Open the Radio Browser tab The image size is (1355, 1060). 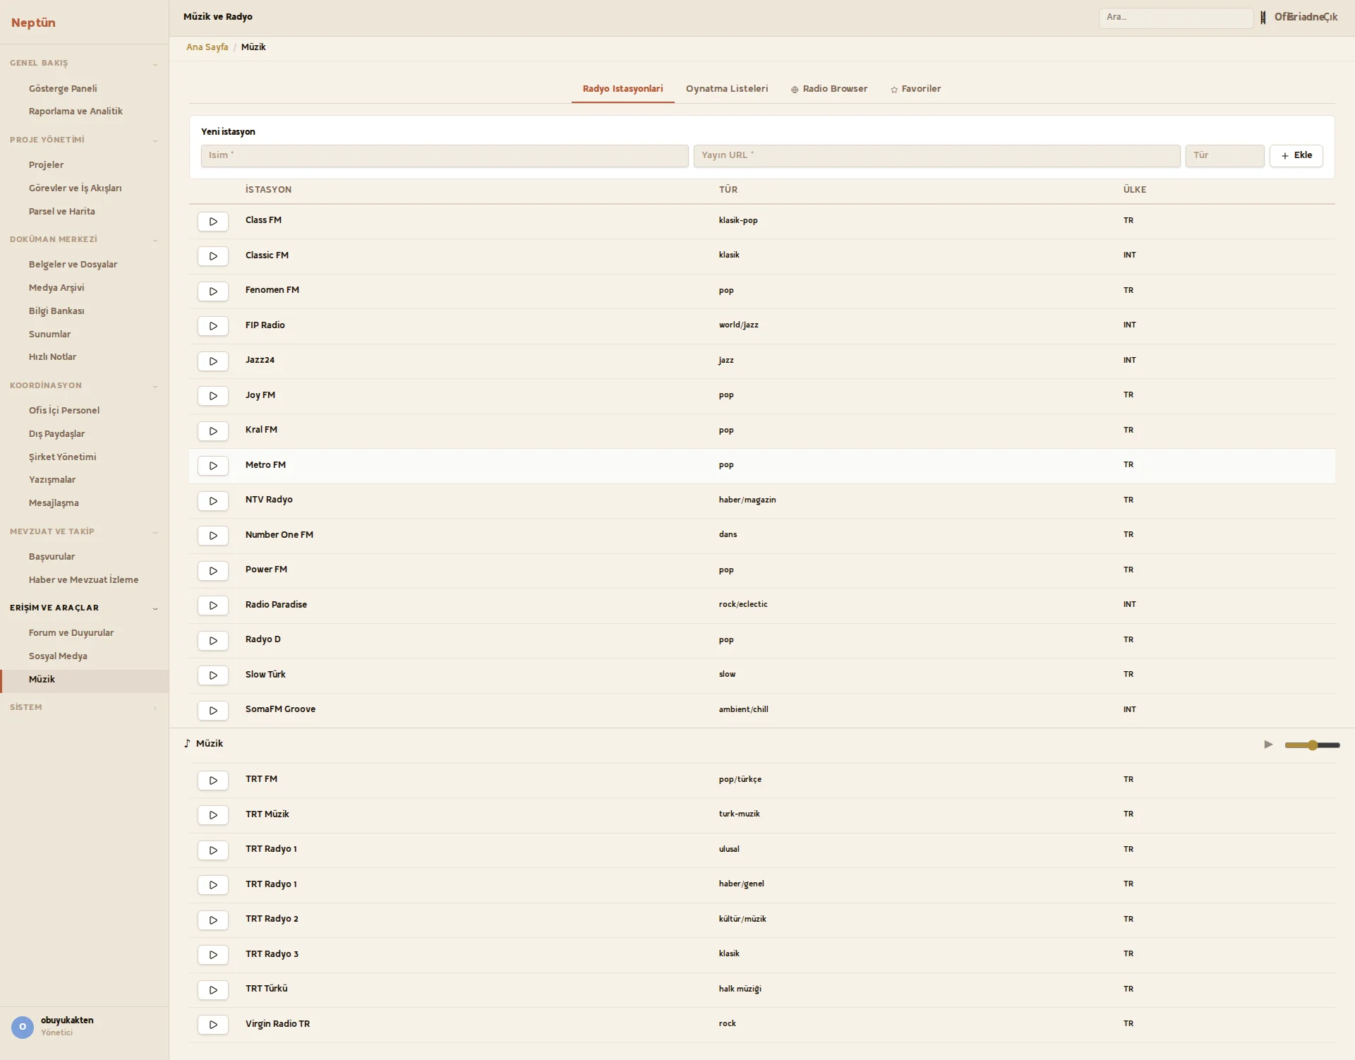829,89
